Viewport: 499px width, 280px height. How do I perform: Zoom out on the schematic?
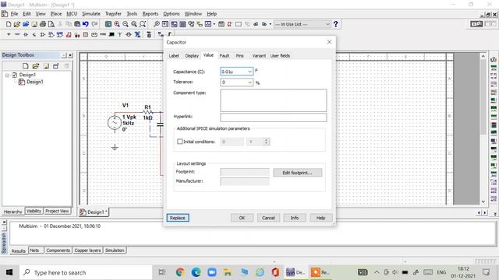126,24
